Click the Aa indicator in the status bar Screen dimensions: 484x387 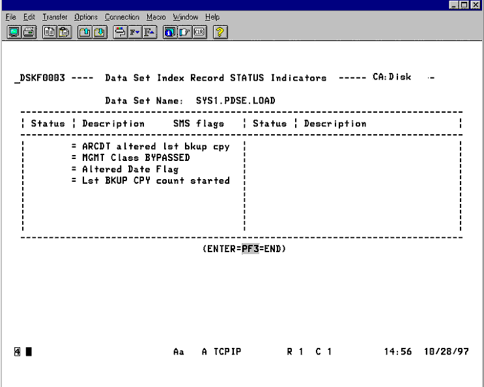pyautogui.click(x=178, y=352)
